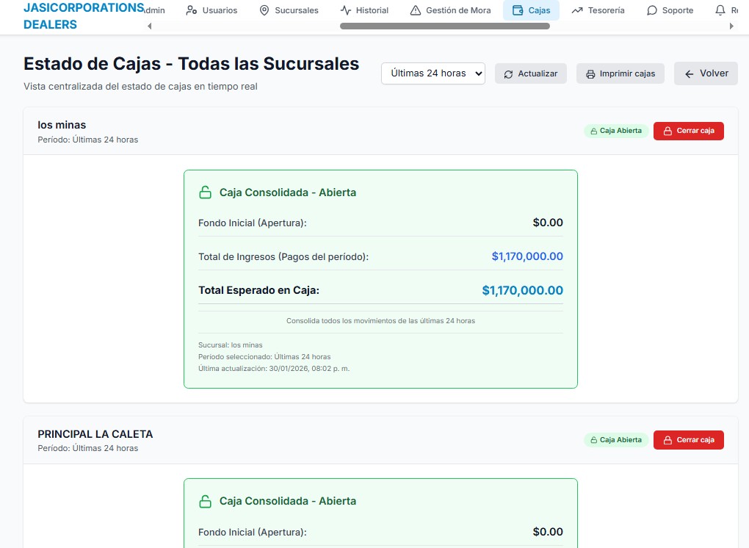This screenshot has height=548, width=749.
Task: Open the Últimas 24 horas dropdown
Action: pos(433,73)
